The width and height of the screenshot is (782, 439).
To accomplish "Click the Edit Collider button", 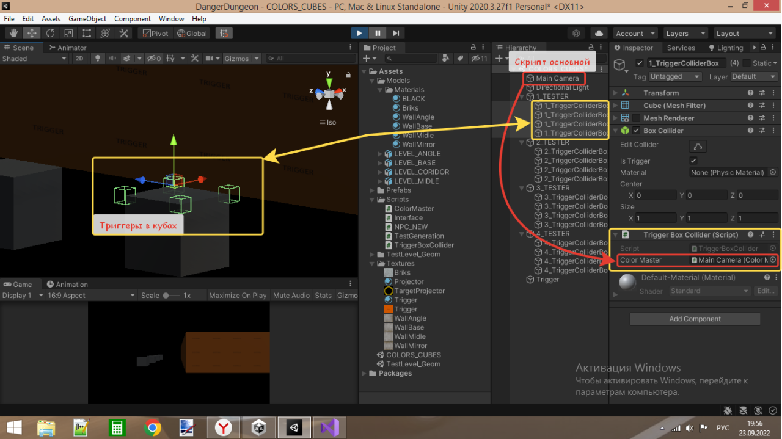I will [x=698, y=146].
